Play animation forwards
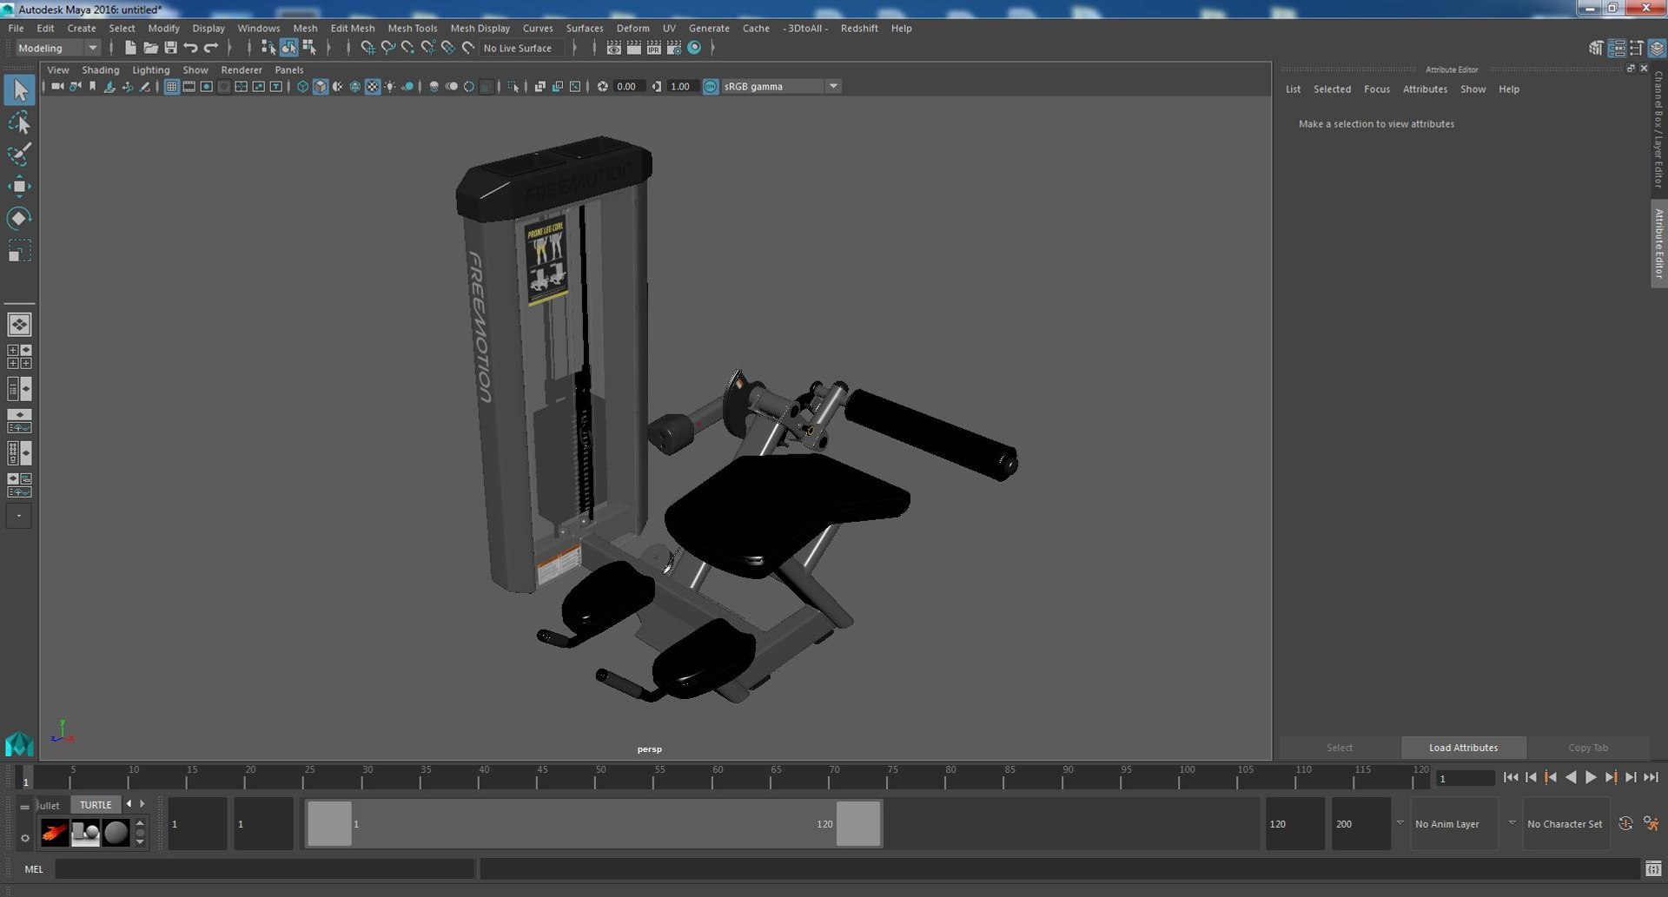The width and height of the screenshot is (1668, 897). pos(1591,777)
